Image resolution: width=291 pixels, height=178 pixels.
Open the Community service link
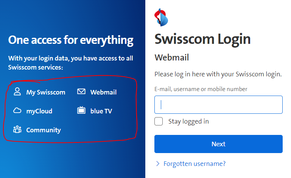click(43, 130)
